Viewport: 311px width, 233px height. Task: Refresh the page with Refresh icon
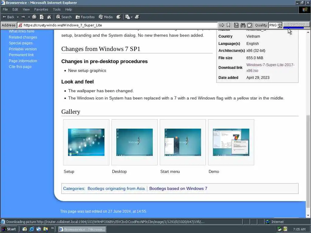tap(42, 17)
